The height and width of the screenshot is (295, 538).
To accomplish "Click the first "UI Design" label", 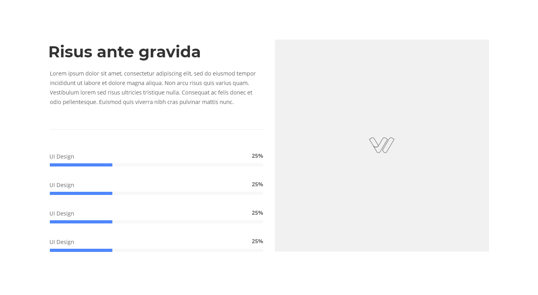I will coord(62,157).
